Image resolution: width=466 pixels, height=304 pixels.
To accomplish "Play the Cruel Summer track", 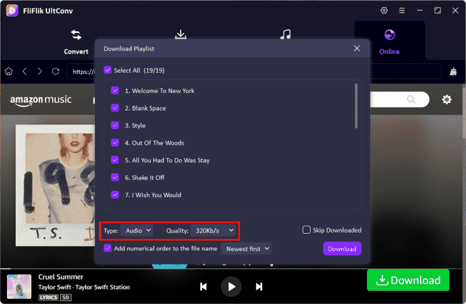I will (x=231, y=286).
